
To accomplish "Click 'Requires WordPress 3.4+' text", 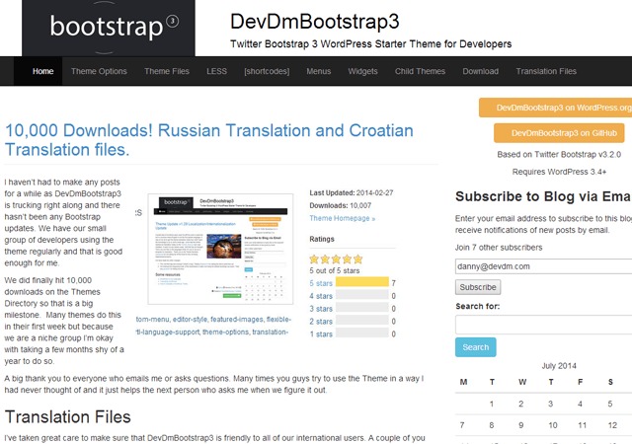I will [x=559, y=172].
